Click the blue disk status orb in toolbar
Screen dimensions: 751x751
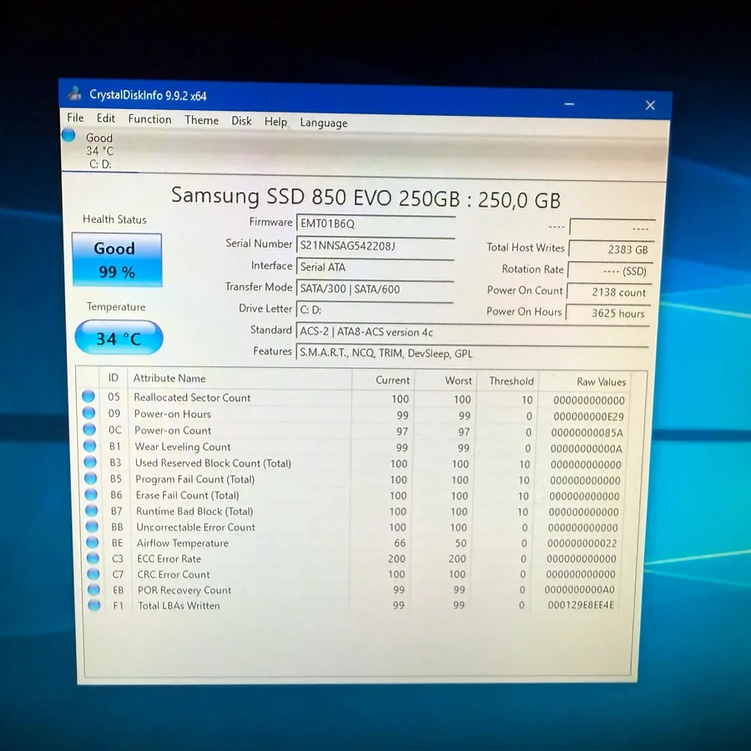click(x=68, y=135)
